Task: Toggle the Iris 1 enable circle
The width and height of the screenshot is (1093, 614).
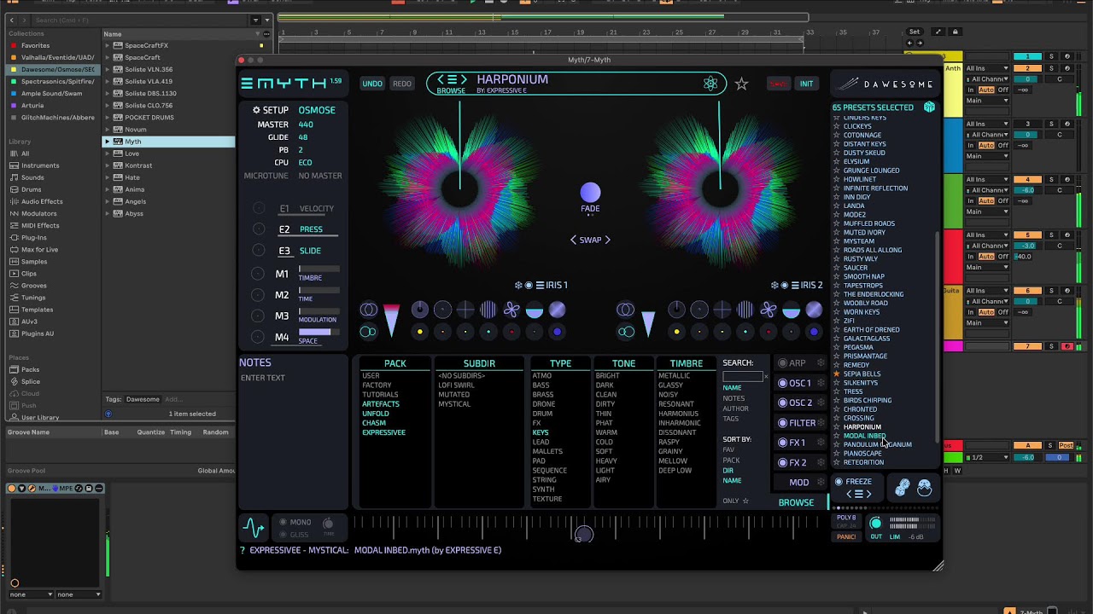Action: (x=529, y=286)
